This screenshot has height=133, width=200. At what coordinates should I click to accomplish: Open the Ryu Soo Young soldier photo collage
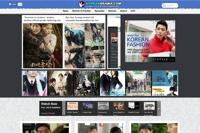pos(84,46)
